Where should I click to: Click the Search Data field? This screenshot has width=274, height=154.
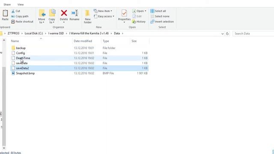(253, 33)
